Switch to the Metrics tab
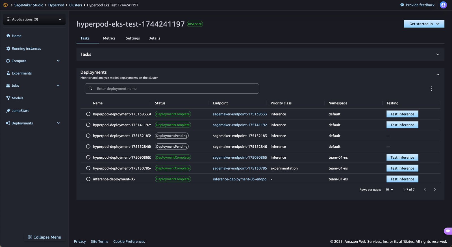Viewport: 452px width, 247px height. coord(109,38)
